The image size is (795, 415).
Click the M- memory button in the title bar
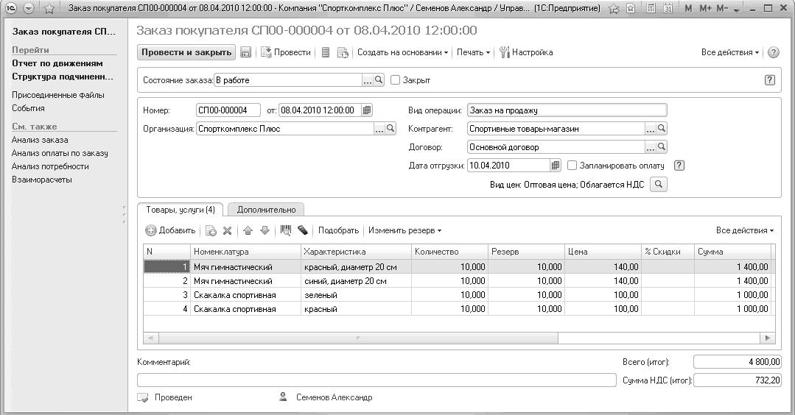coord(722,8)
